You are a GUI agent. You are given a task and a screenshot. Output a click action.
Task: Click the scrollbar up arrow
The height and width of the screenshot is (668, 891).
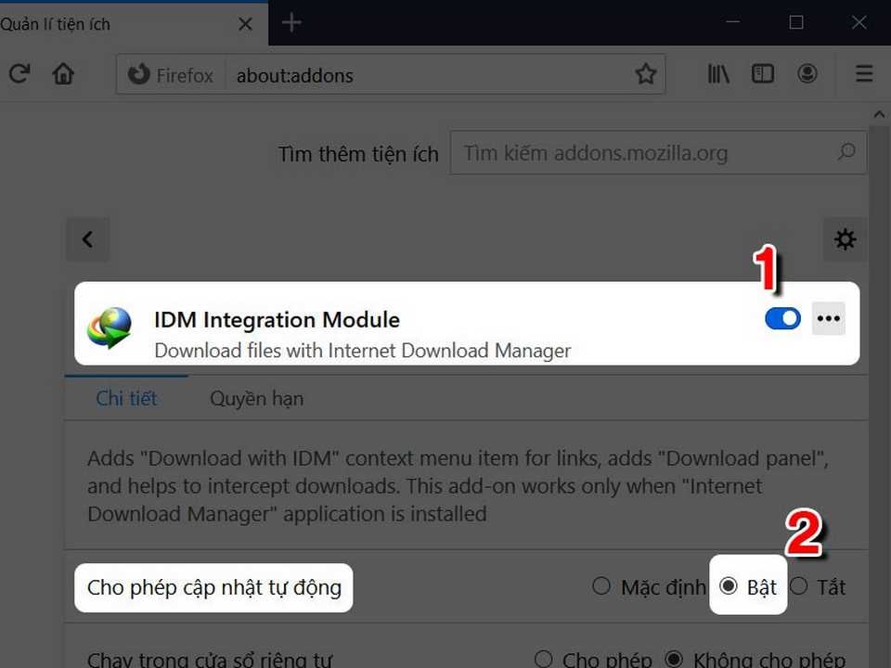[879, 115]
